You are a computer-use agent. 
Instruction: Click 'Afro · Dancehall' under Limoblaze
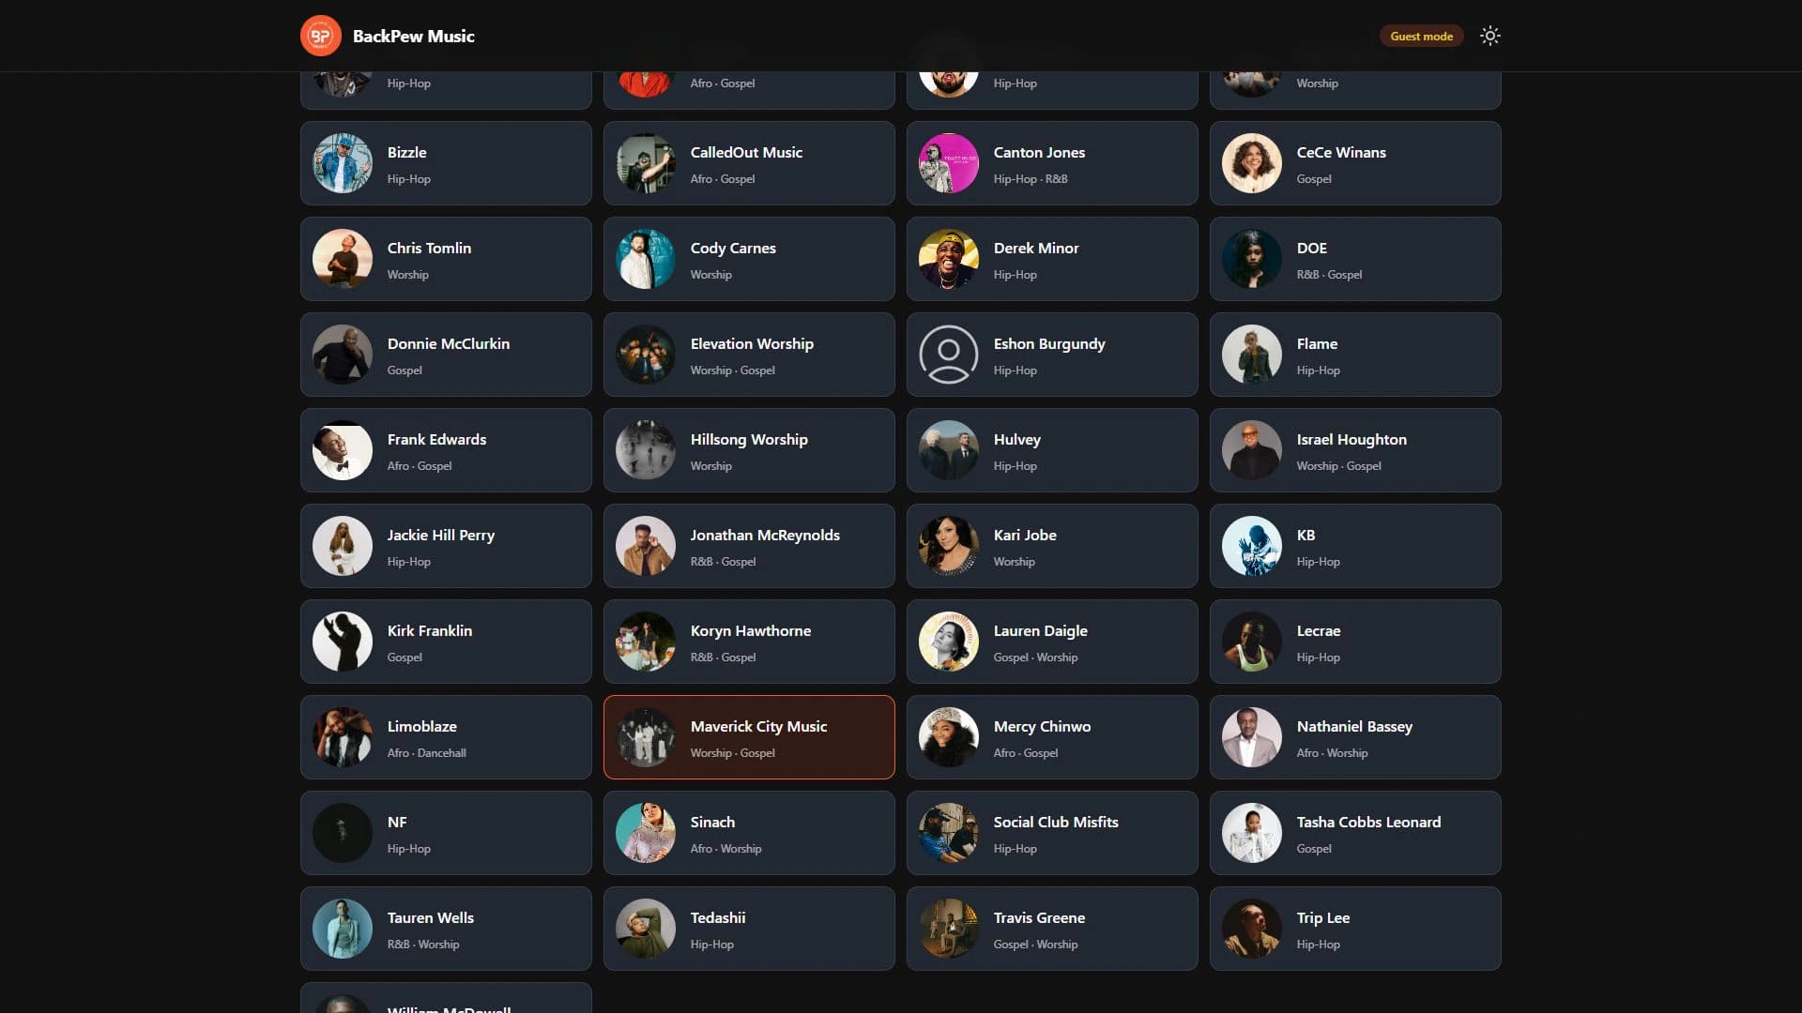pyautogui.click(x=426, y=753)
